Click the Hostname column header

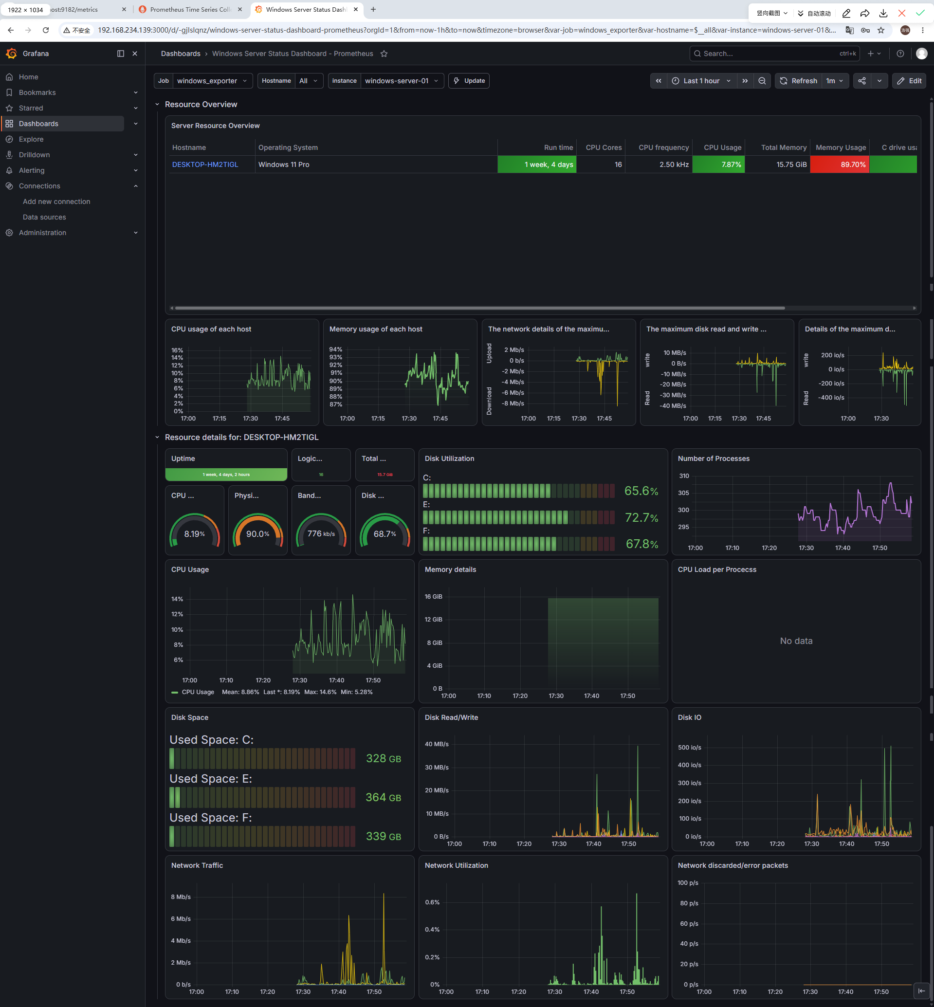(x=189, y=147)
